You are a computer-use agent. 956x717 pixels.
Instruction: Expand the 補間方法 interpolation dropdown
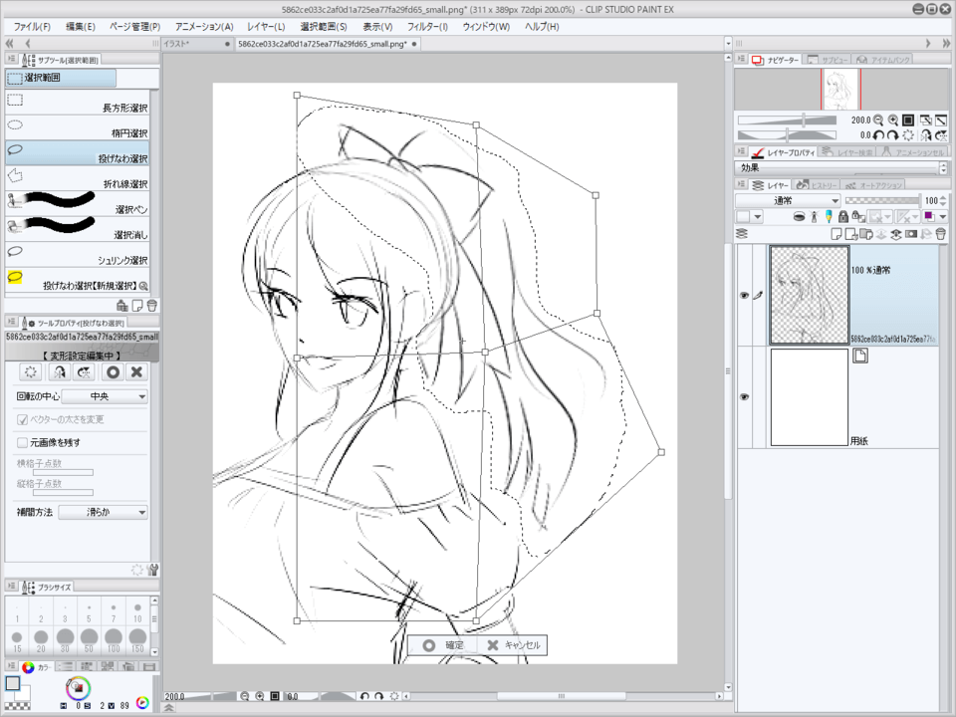pyautogui.click(x=103, y=512)
